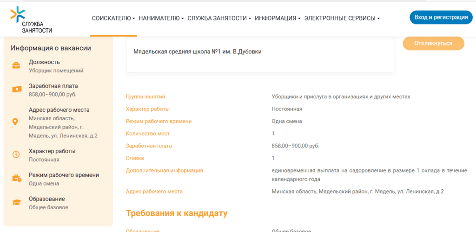
Task: Click the location pin icon for address
Action: click(x=15, y=122)
